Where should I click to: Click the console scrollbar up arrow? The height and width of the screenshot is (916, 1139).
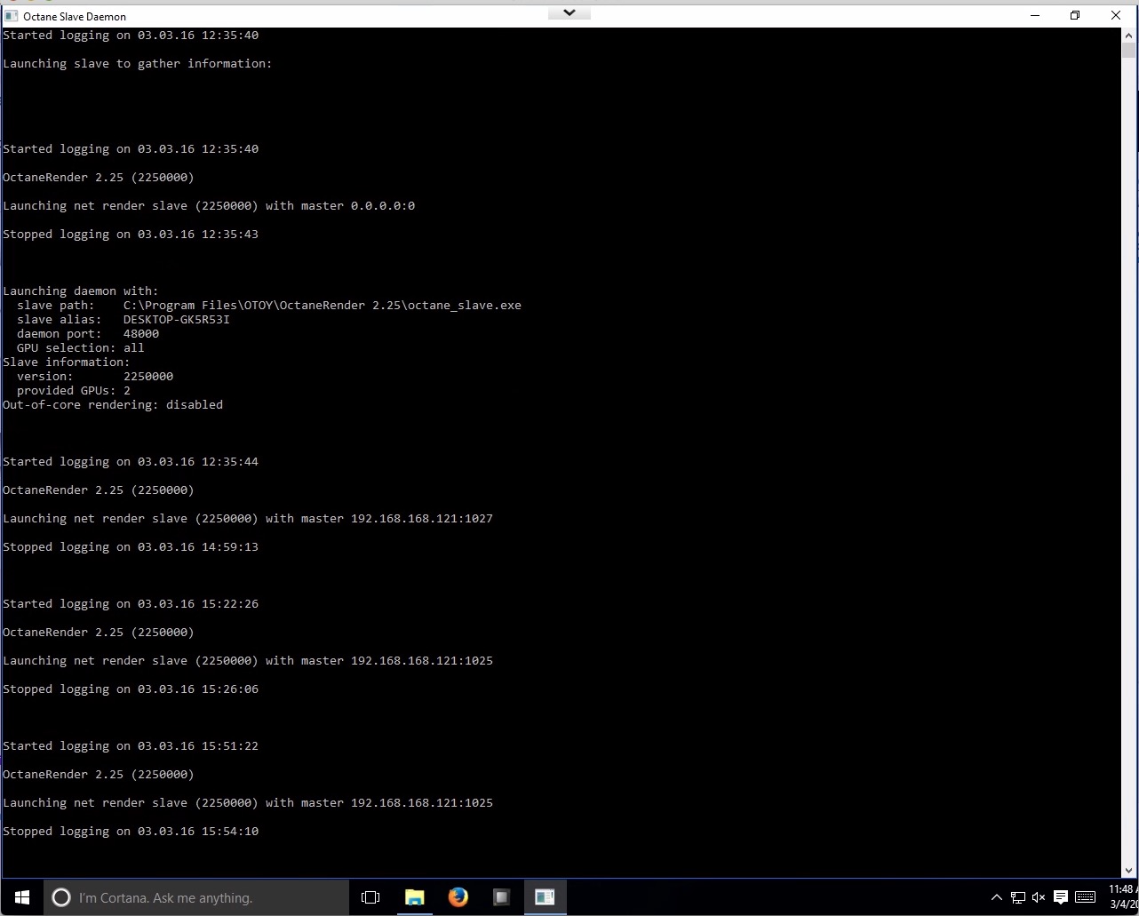[x=1130, y=34]
